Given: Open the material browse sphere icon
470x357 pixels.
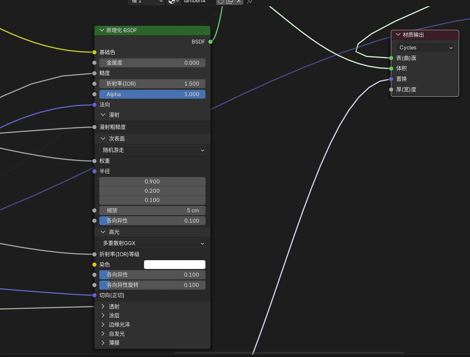Looking at the screenshot, I should coord(174,2).
